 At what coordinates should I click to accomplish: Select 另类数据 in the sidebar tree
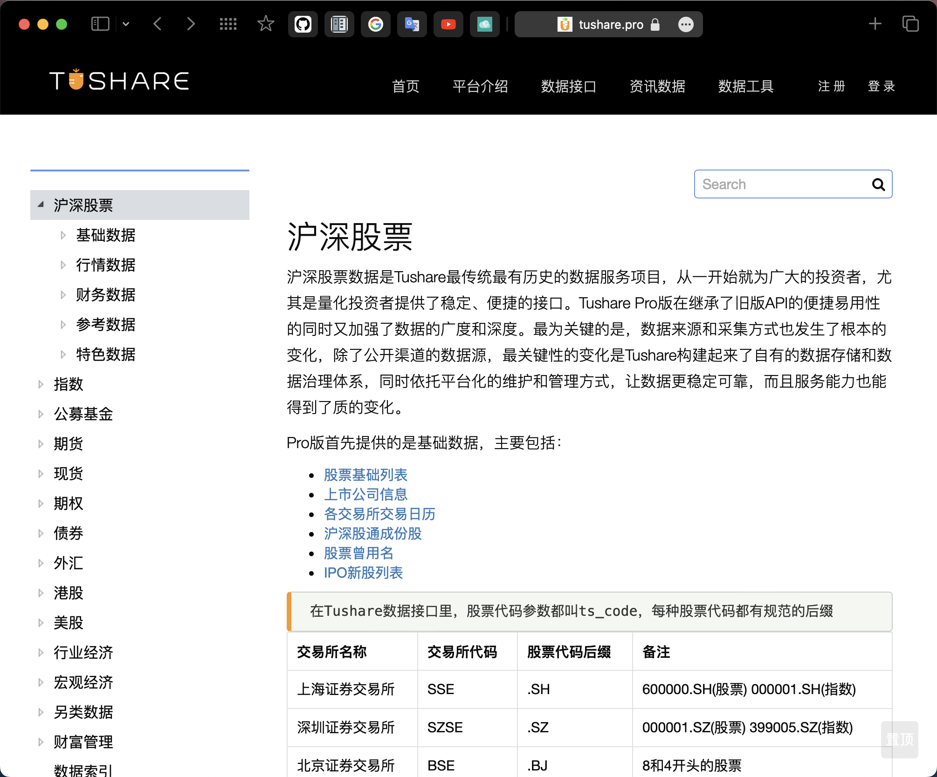click(83, 712)
